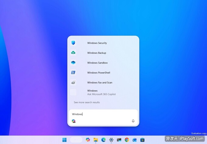Select the 'Windows Security' result text
This screenshot has height=144, width=207.
[97, 43]
